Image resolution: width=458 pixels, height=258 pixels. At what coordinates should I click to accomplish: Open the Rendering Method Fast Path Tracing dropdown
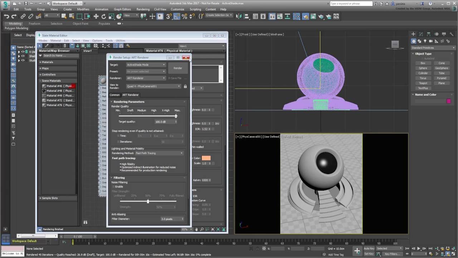pos(159,153)
